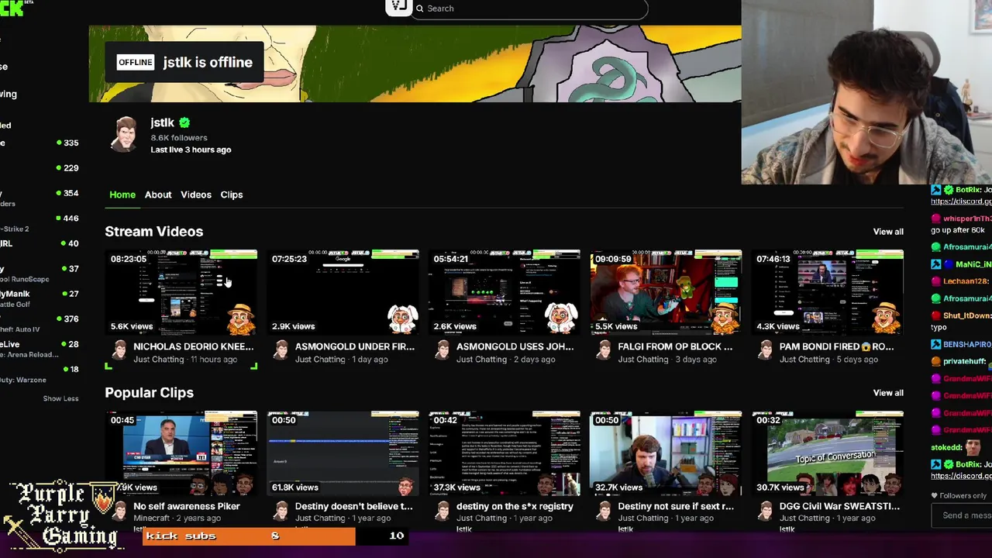992x558 pixels.
Task: Open Minecraft category under Piker clip
Action: click(x=151, y=518)
